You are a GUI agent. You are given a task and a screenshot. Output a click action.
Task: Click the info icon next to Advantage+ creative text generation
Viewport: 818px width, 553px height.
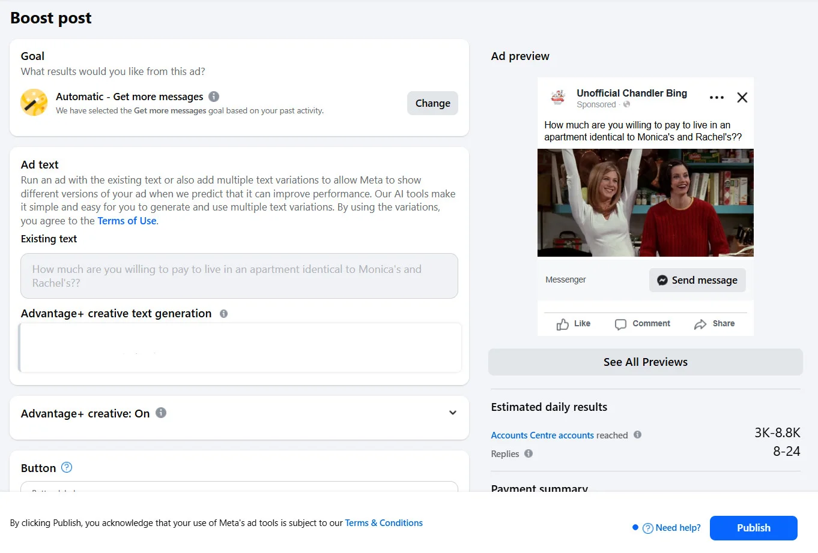pos(223,313)
